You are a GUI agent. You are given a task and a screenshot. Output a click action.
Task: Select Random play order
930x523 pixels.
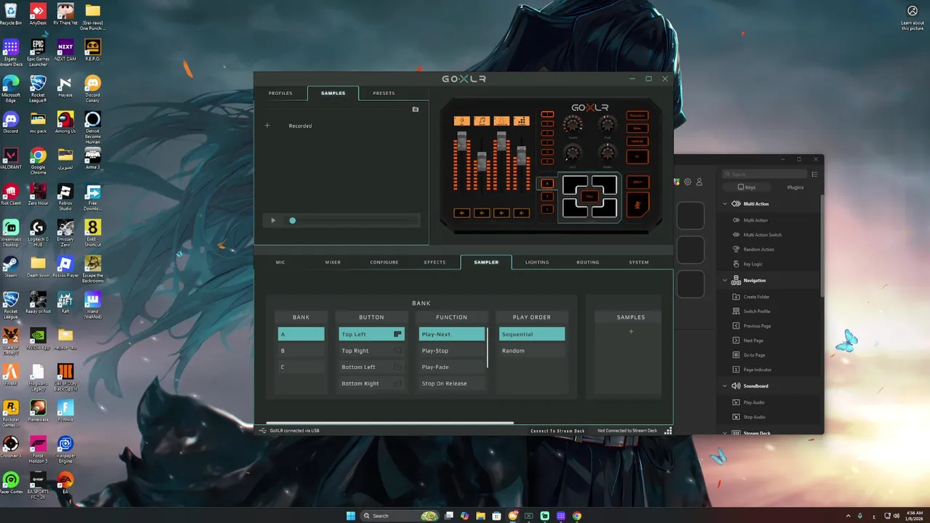pyautogui.click(x=532, y=351)
